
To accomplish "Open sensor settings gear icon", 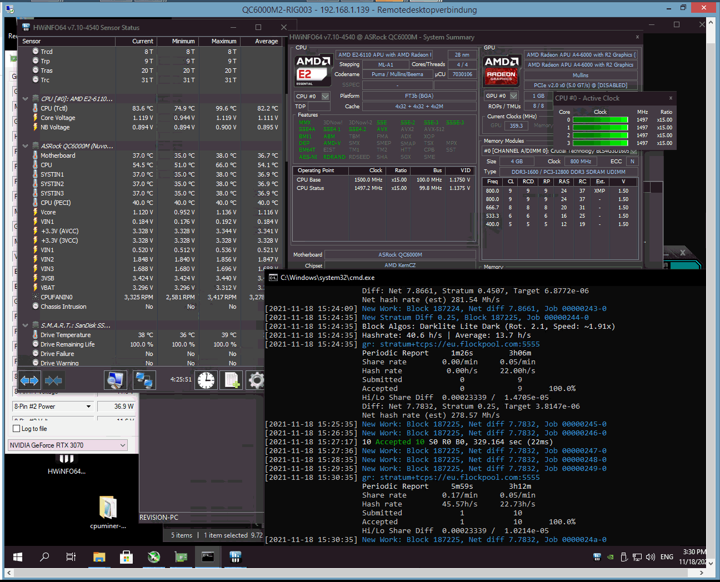I will pyautogui.click(x=256, y=380).
